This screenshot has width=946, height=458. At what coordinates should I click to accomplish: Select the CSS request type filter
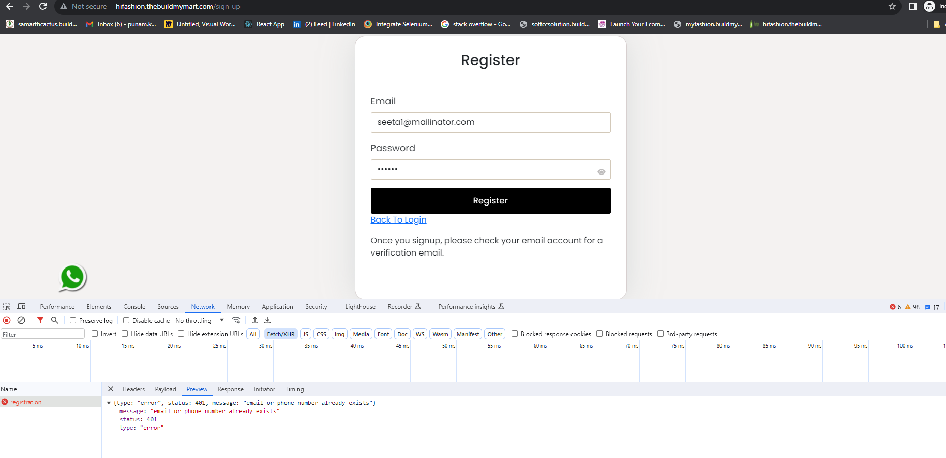(x=321, y=334)
